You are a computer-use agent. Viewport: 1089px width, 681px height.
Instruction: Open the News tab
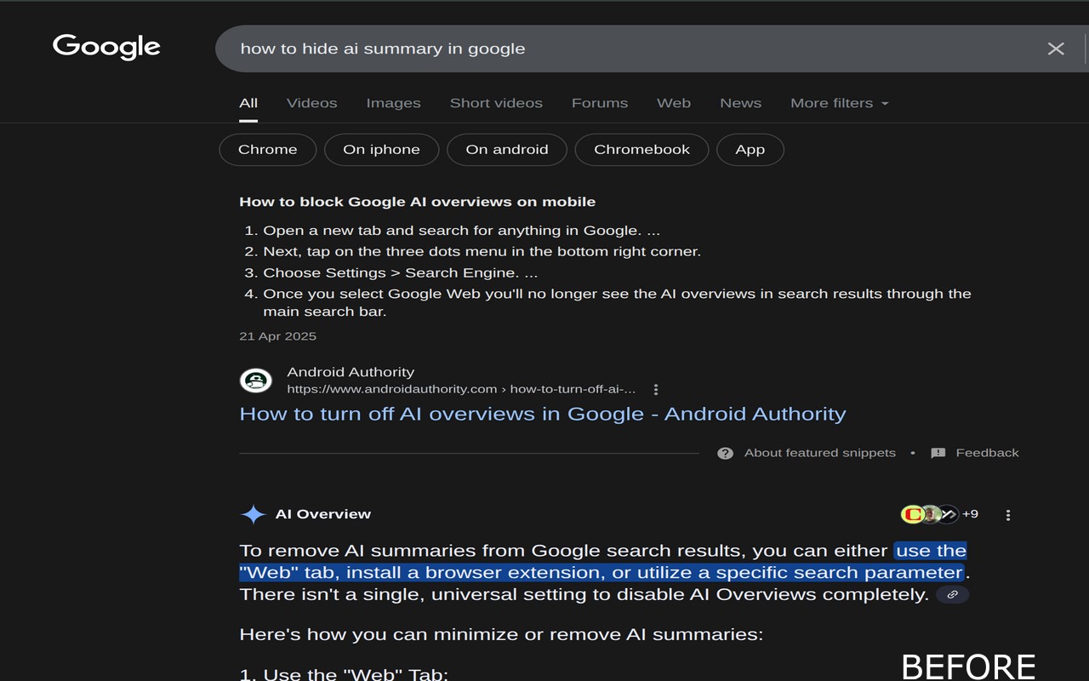click(x=740, y=103)
